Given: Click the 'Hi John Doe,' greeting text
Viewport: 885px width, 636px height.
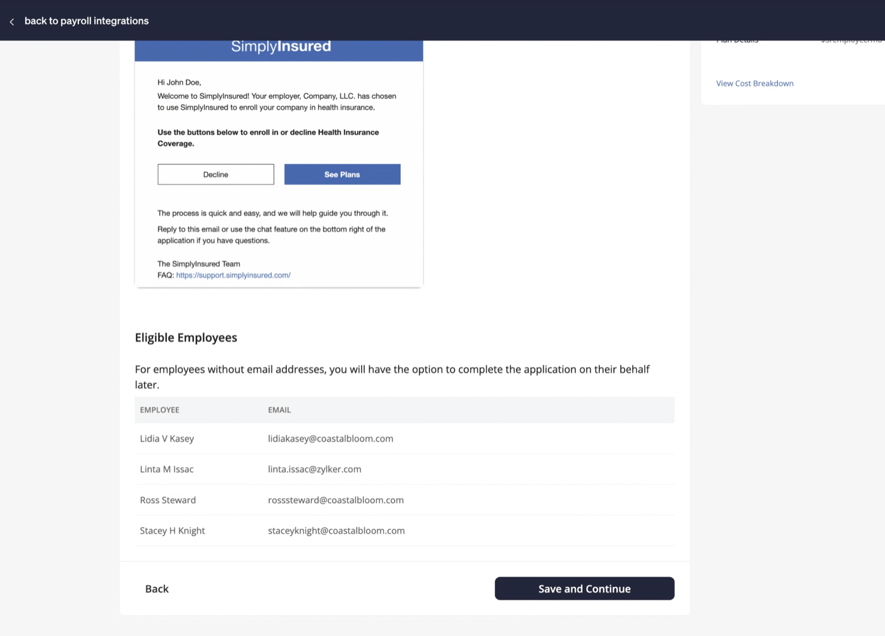Looking at the screenshot, I should click(x=179, y=83).
